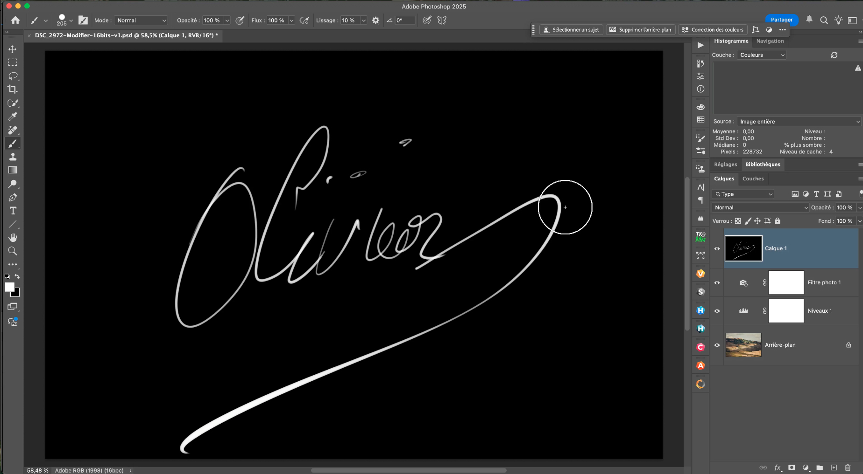Click the foreground color swatch
The width and height of the screenshot is (863, 474).
coord(9,287)
